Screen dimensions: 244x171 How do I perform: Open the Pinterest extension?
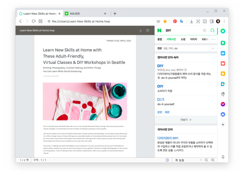pos(175,21)
